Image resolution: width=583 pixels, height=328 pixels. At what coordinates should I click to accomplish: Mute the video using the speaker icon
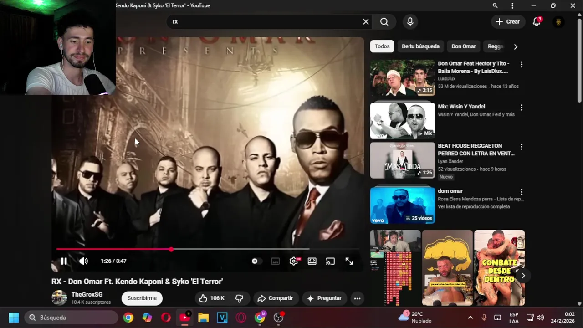click(83, 261)
